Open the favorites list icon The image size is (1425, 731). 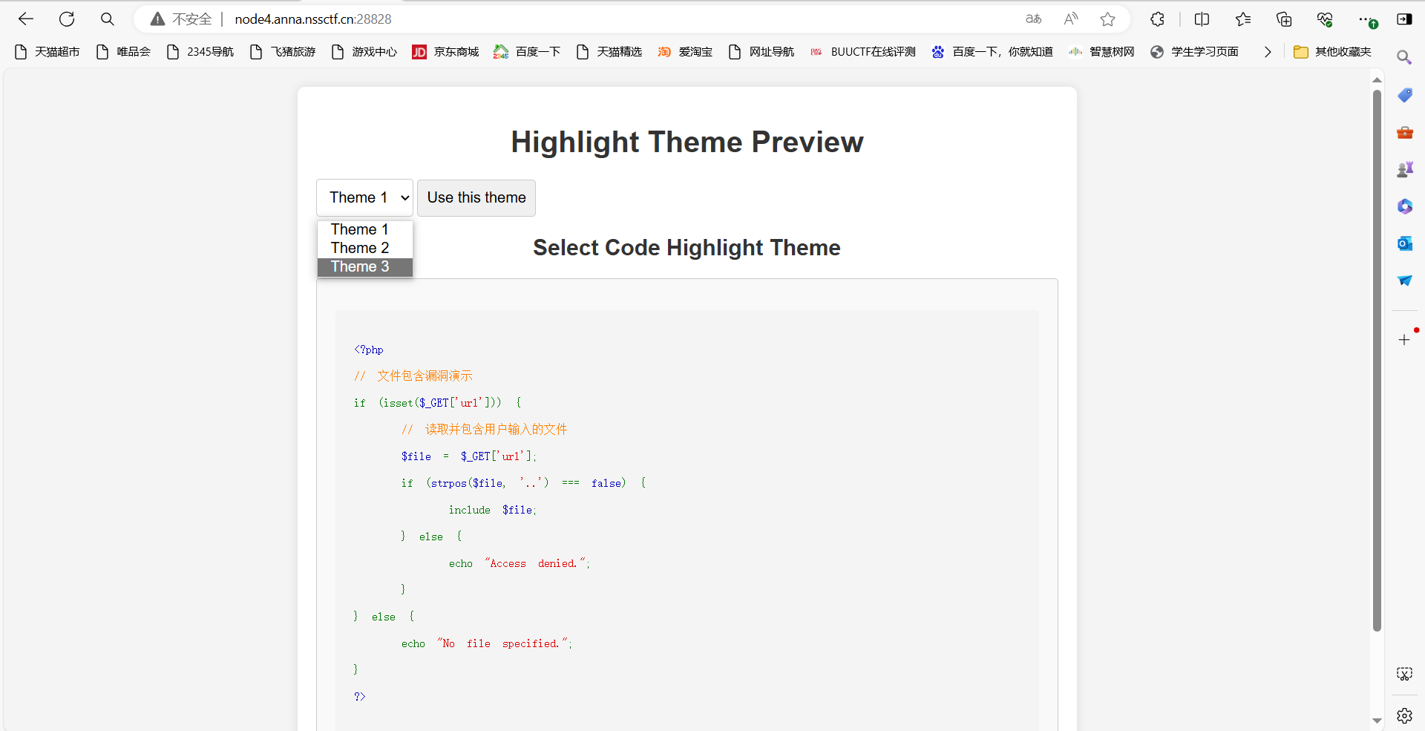click(1243, 19)
